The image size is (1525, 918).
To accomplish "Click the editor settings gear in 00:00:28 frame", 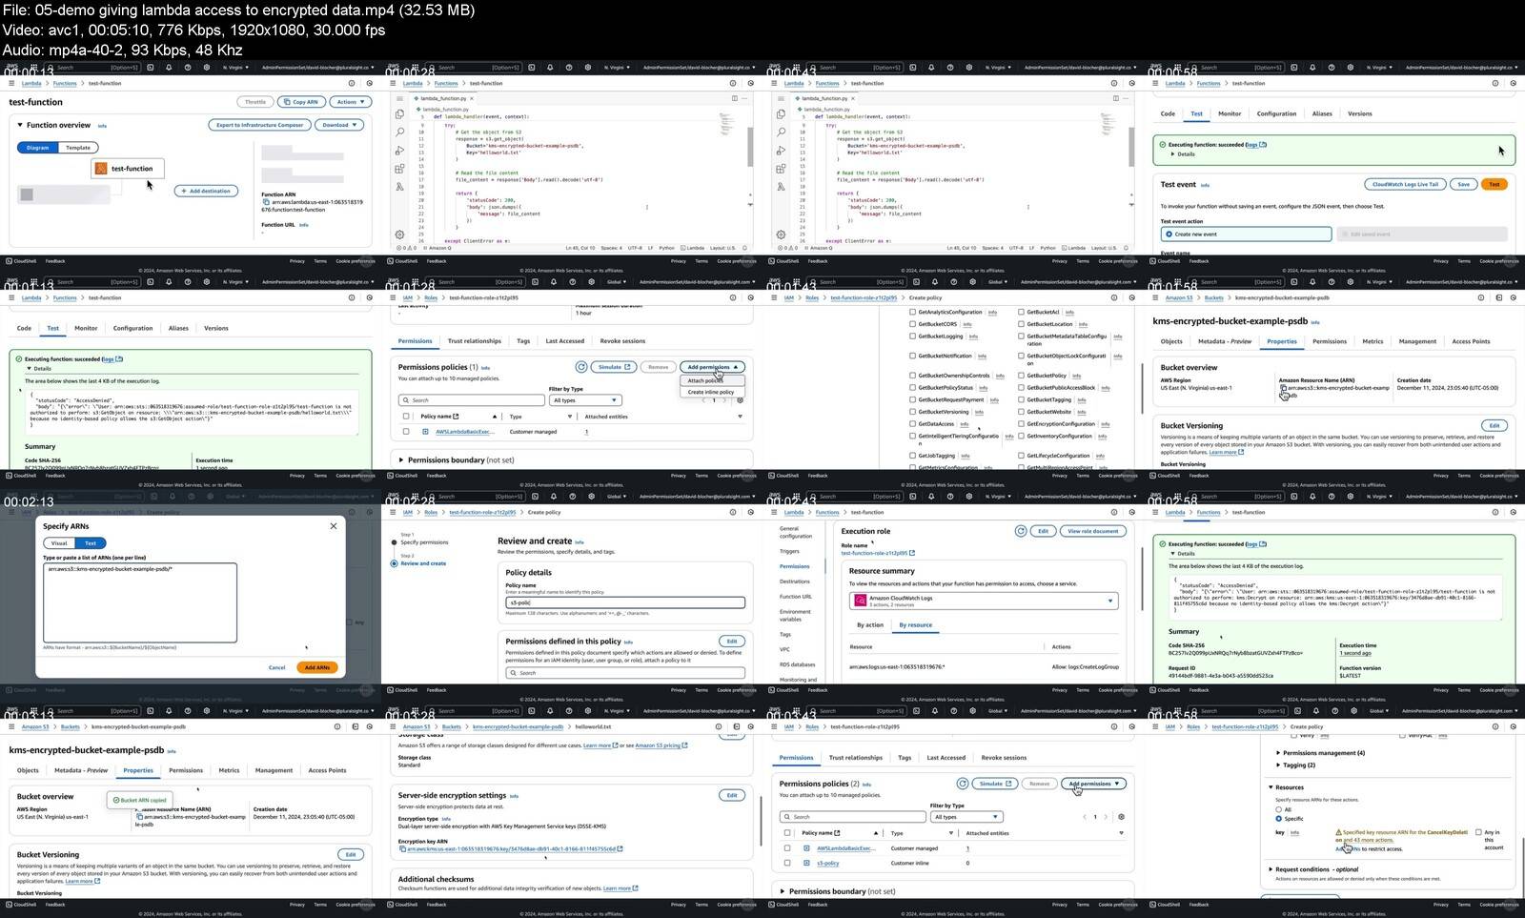I will (399, 235).
